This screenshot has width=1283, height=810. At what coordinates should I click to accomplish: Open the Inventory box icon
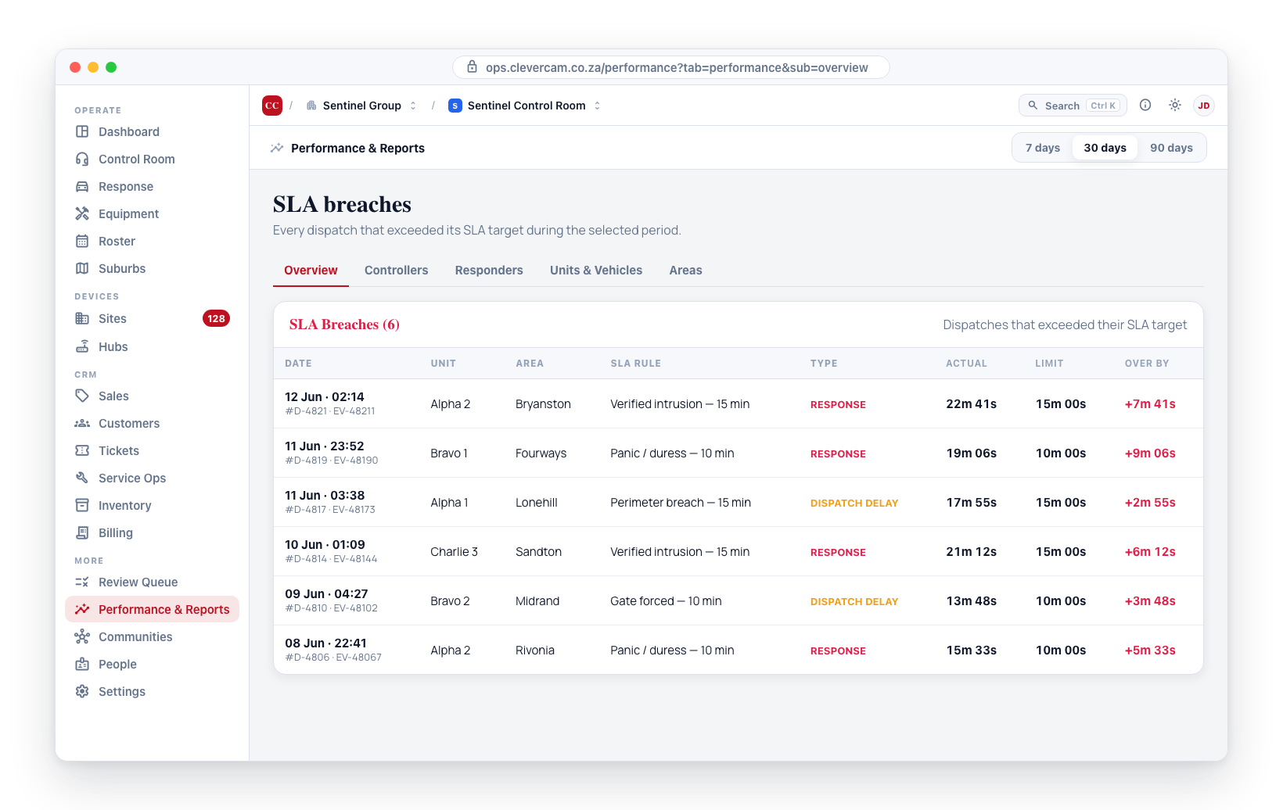coord(82,505)
